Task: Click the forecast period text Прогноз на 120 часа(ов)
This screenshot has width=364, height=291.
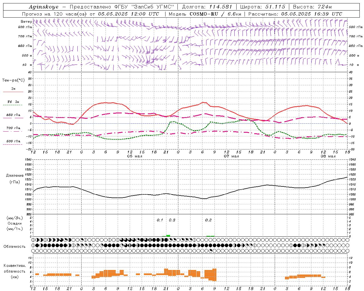Action: pos(55,14)
